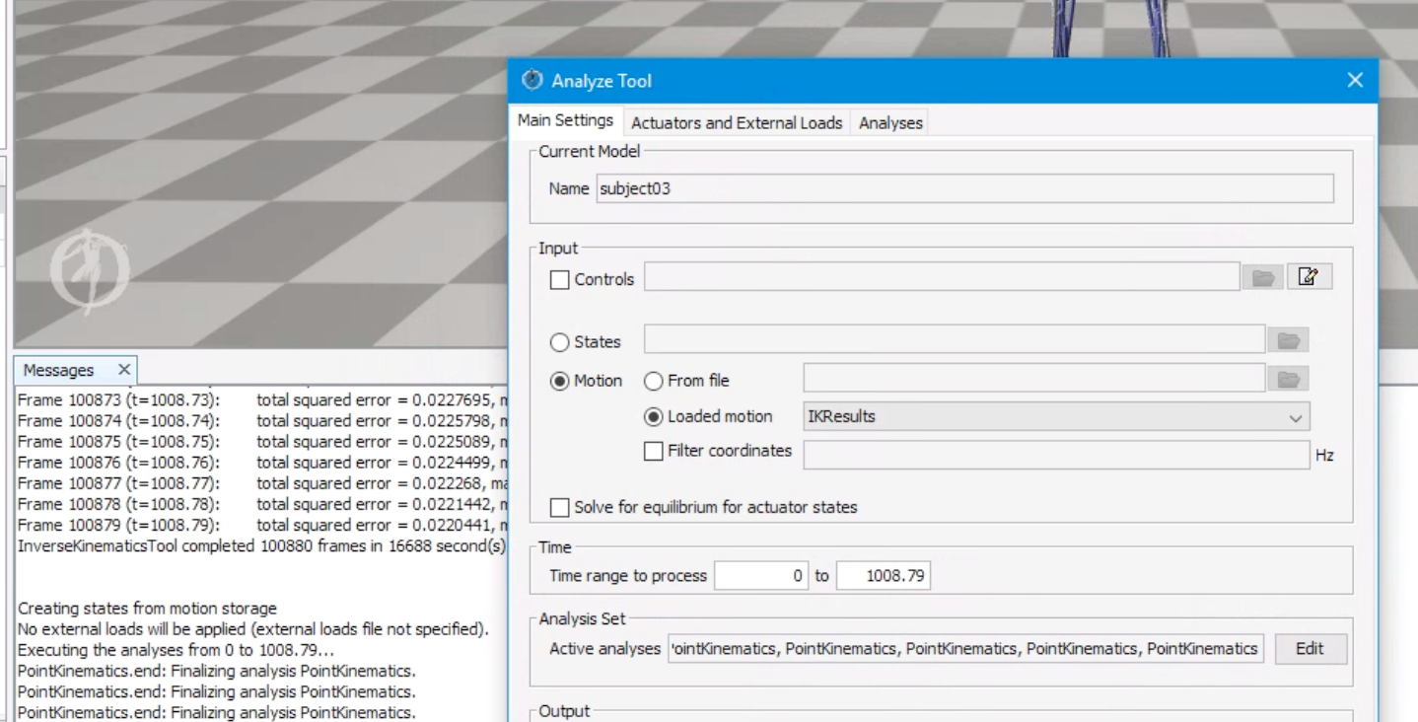Screen dimensions: 1418x722
Task: Toggle Solve for equilibrium for actuator states
Action: point(559,508)
